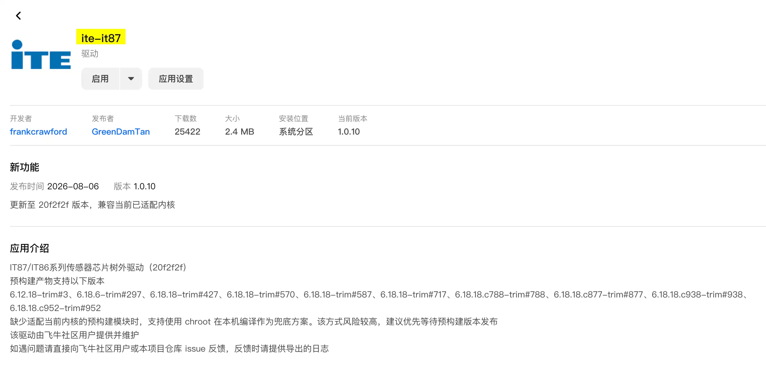Click the 新功能 heading
The height and width of the screenshot is (370, 766).
(25, 167)
